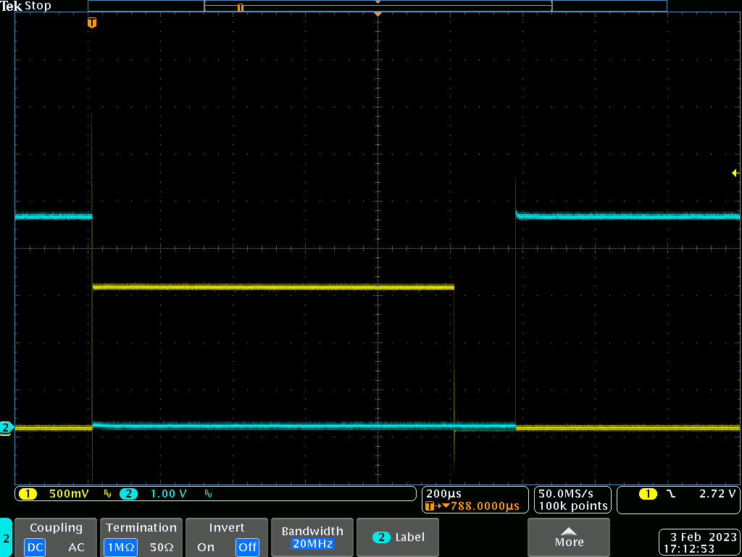The image size is (742, 557).
Task: Click the channel 2 side menu tab
Action: 6,538
